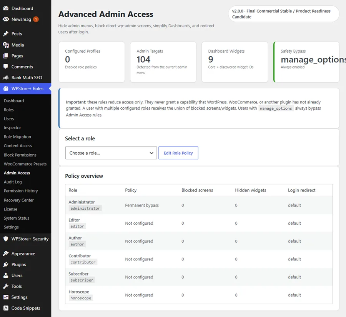Open the Audit Log submenu item

pyautogui.click(x=13, y=182)
